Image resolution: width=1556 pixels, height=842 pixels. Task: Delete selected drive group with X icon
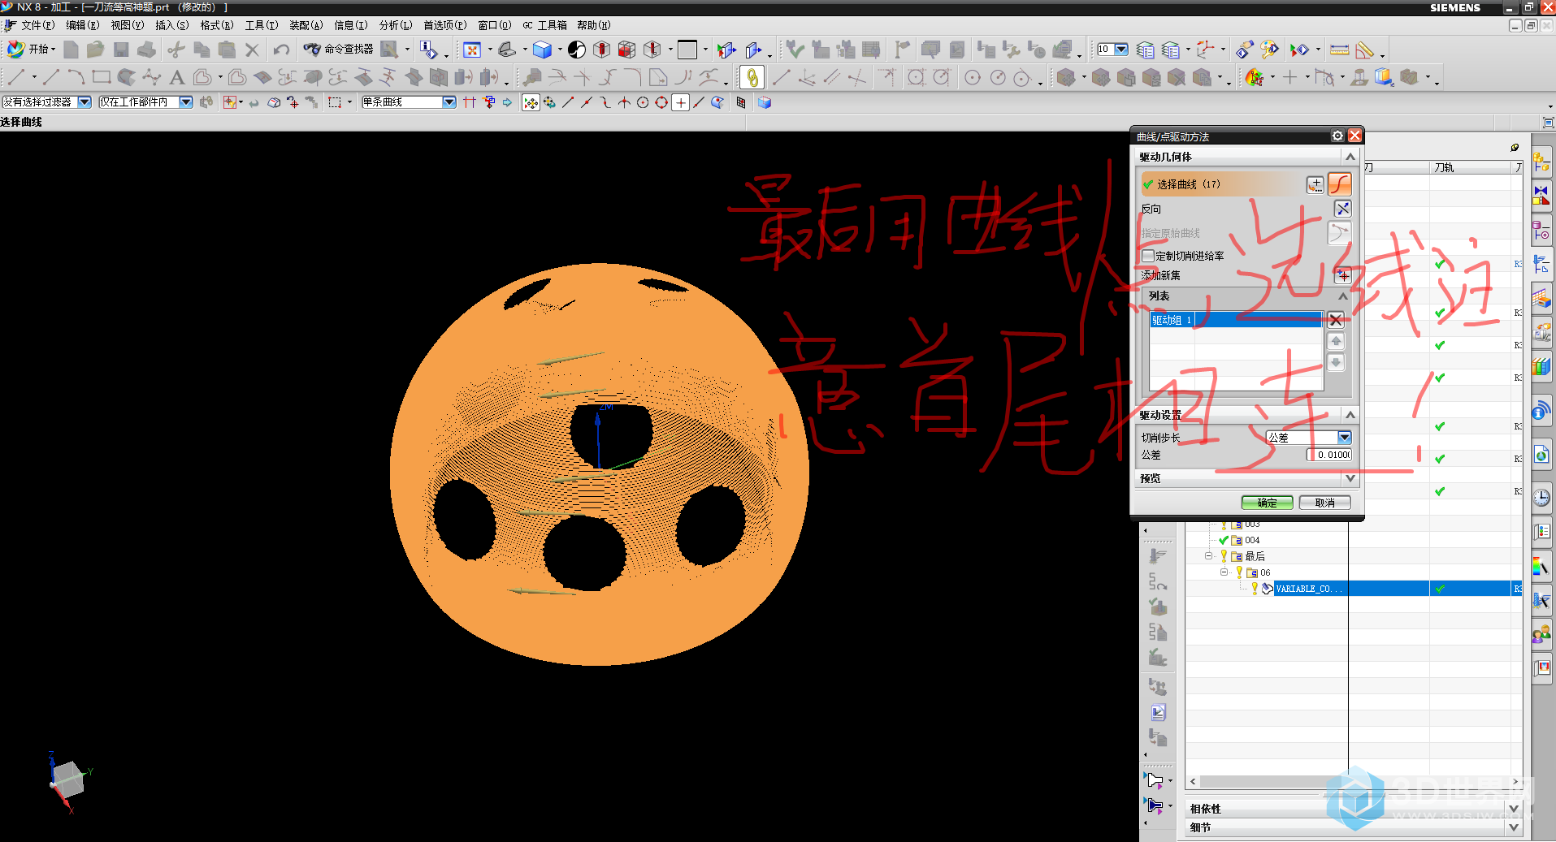(x=1336, y=320)
